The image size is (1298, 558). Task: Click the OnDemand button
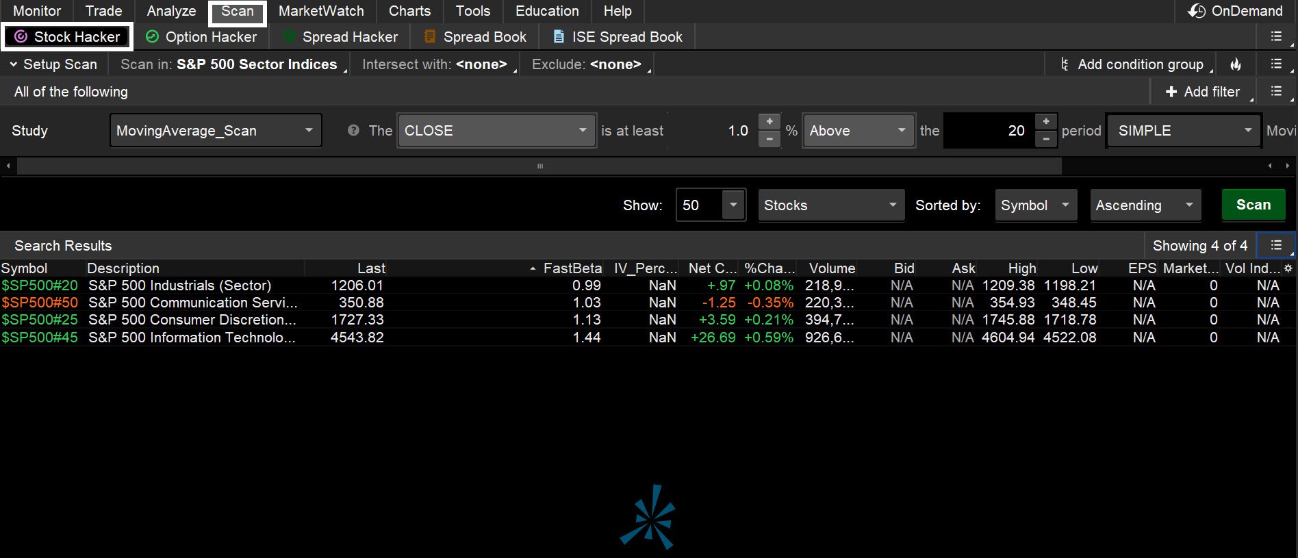coord(1236,11)
